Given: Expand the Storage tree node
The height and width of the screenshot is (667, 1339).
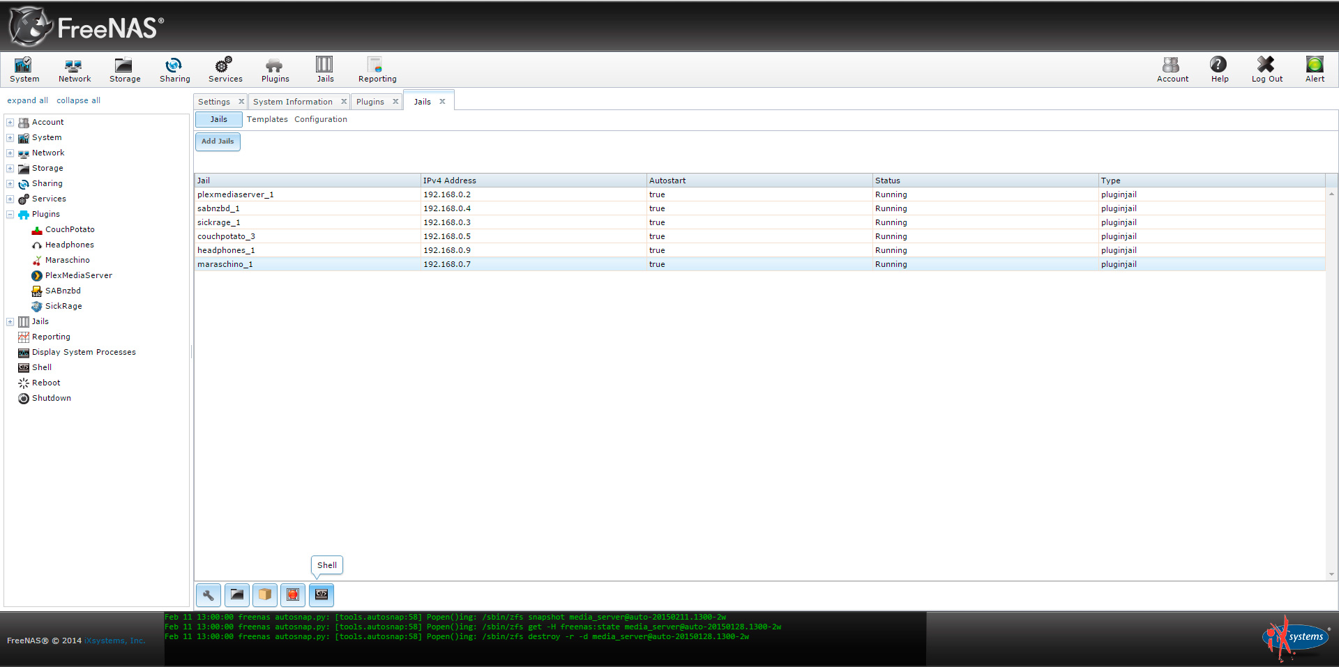Looking at the screenshot, I should click(x=10, y=168).
